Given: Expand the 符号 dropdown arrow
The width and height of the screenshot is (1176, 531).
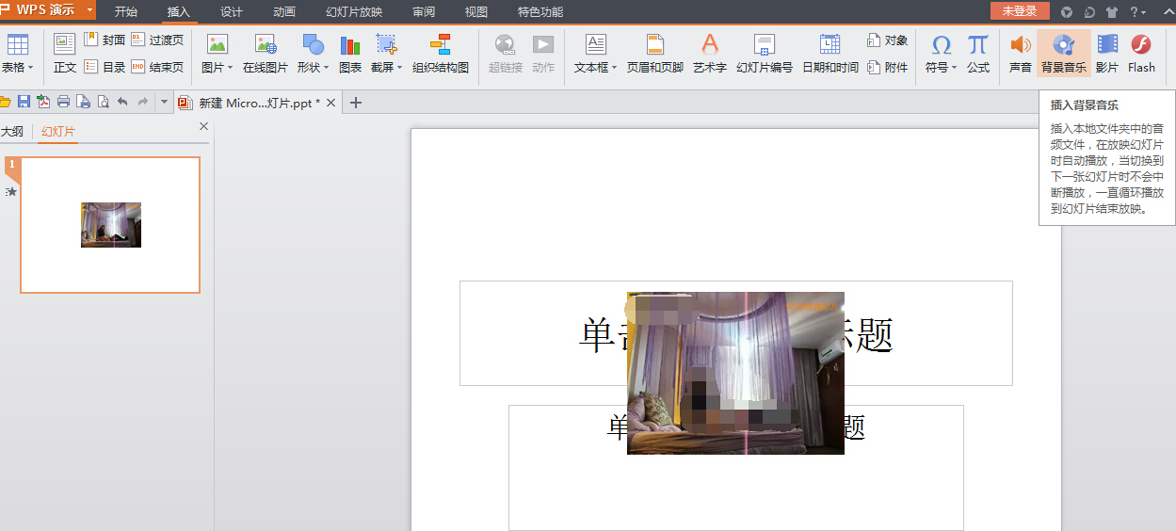Looking at the screenshot, I should [954, 68].
